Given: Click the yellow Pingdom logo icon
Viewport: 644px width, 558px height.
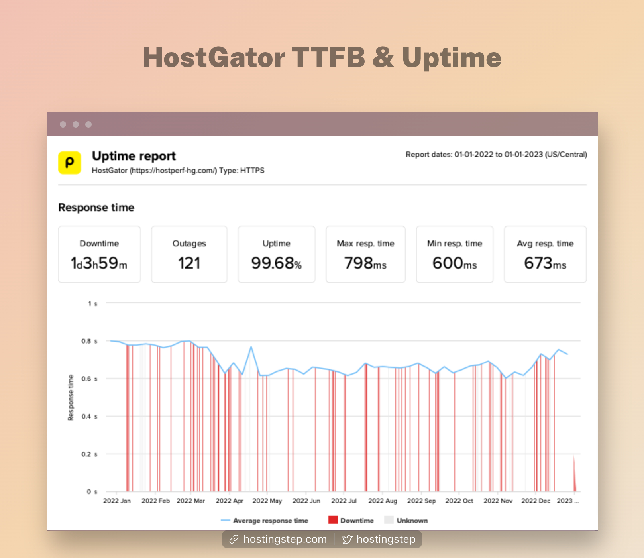Looking at the screenshot, I should (70, 163).
